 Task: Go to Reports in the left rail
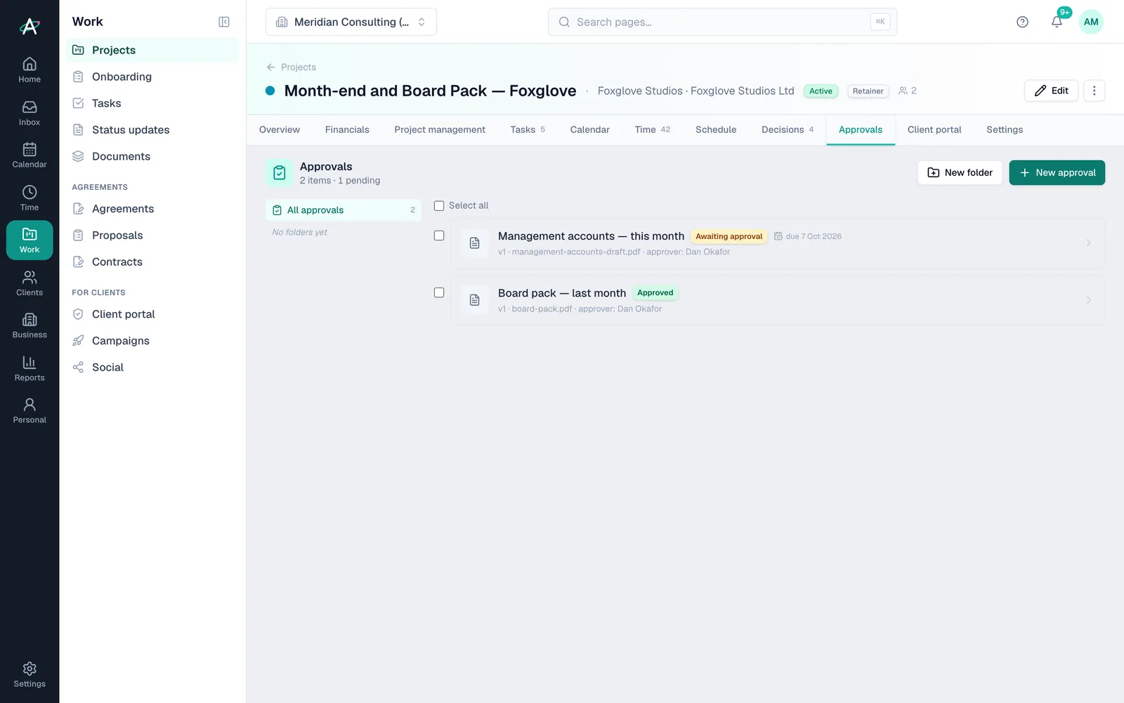tap(30, 368)
